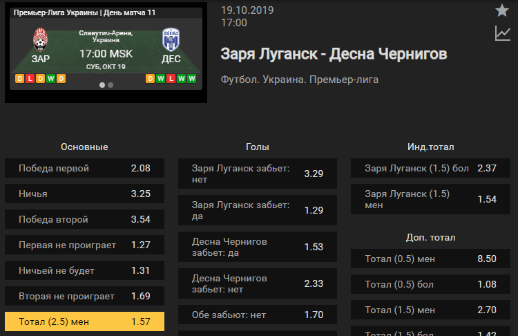518x336 pixels.
Task: Choose Заря Луганск (1.5) бол 2.37
Action: point(430,168)
